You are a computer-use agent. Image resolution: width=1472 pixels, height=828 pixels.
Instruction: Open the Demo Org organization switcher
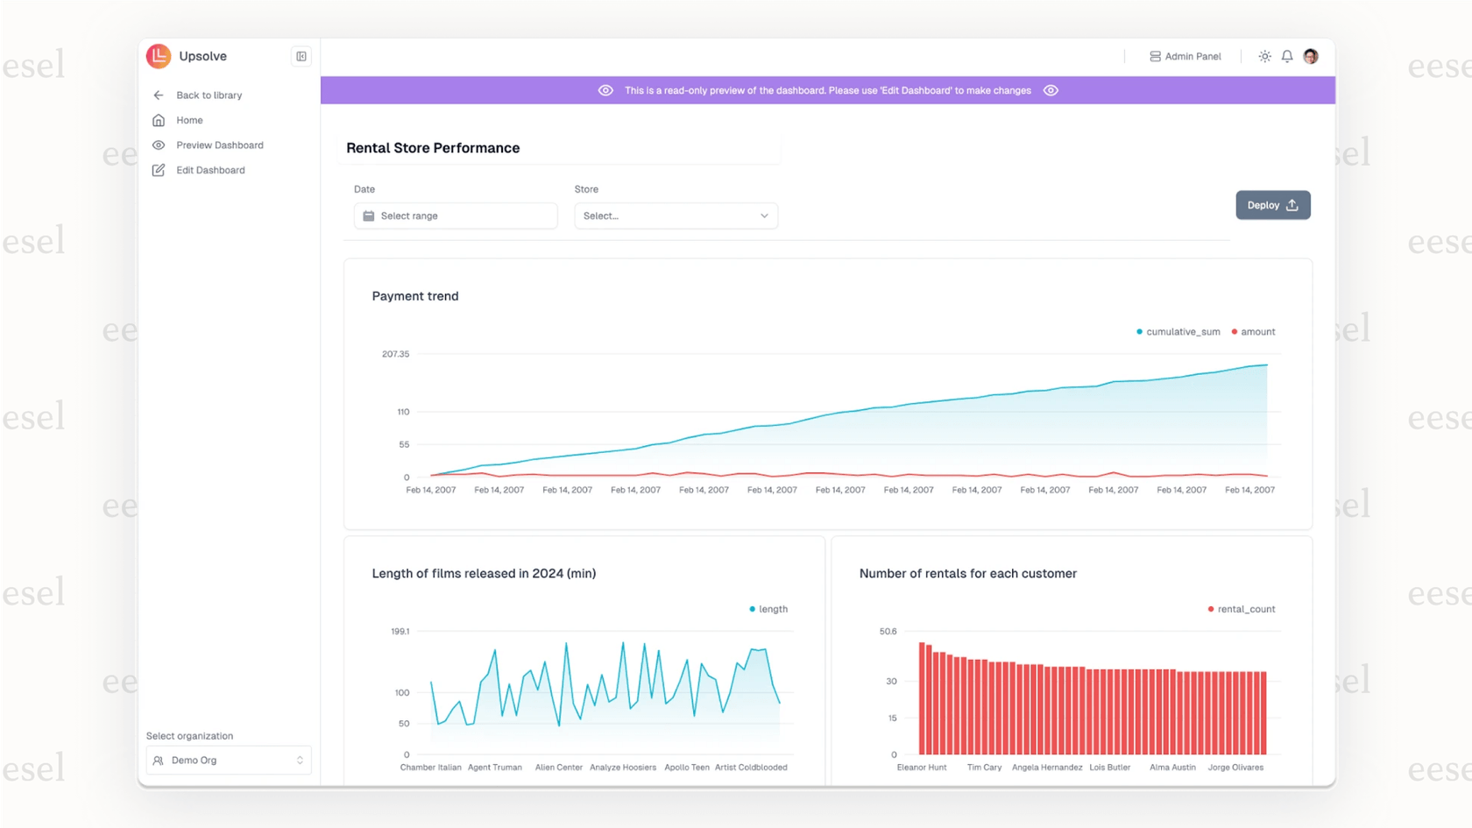click(229, 760)
